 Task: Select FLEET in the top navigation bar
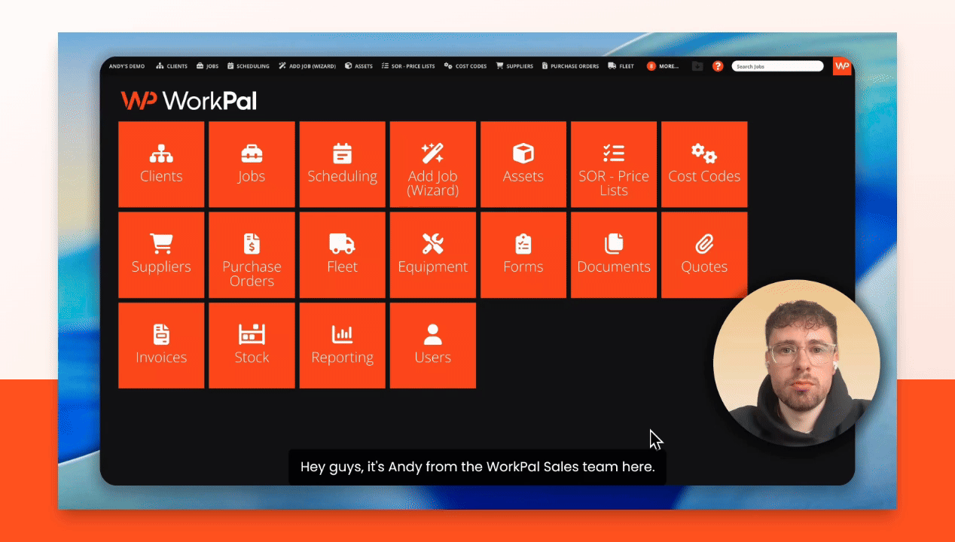click(x=621, y=66)
